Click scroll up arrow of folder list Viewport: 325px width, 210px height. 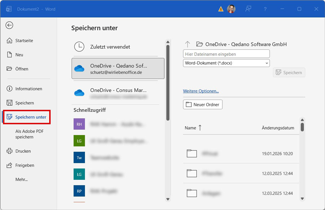302,120
